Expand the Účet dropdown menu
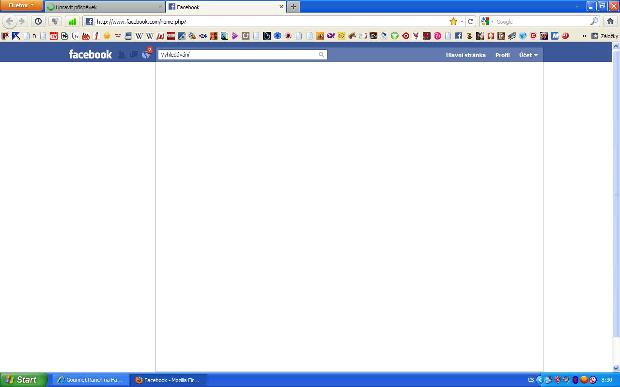620x387 pixels. [528, 55]
